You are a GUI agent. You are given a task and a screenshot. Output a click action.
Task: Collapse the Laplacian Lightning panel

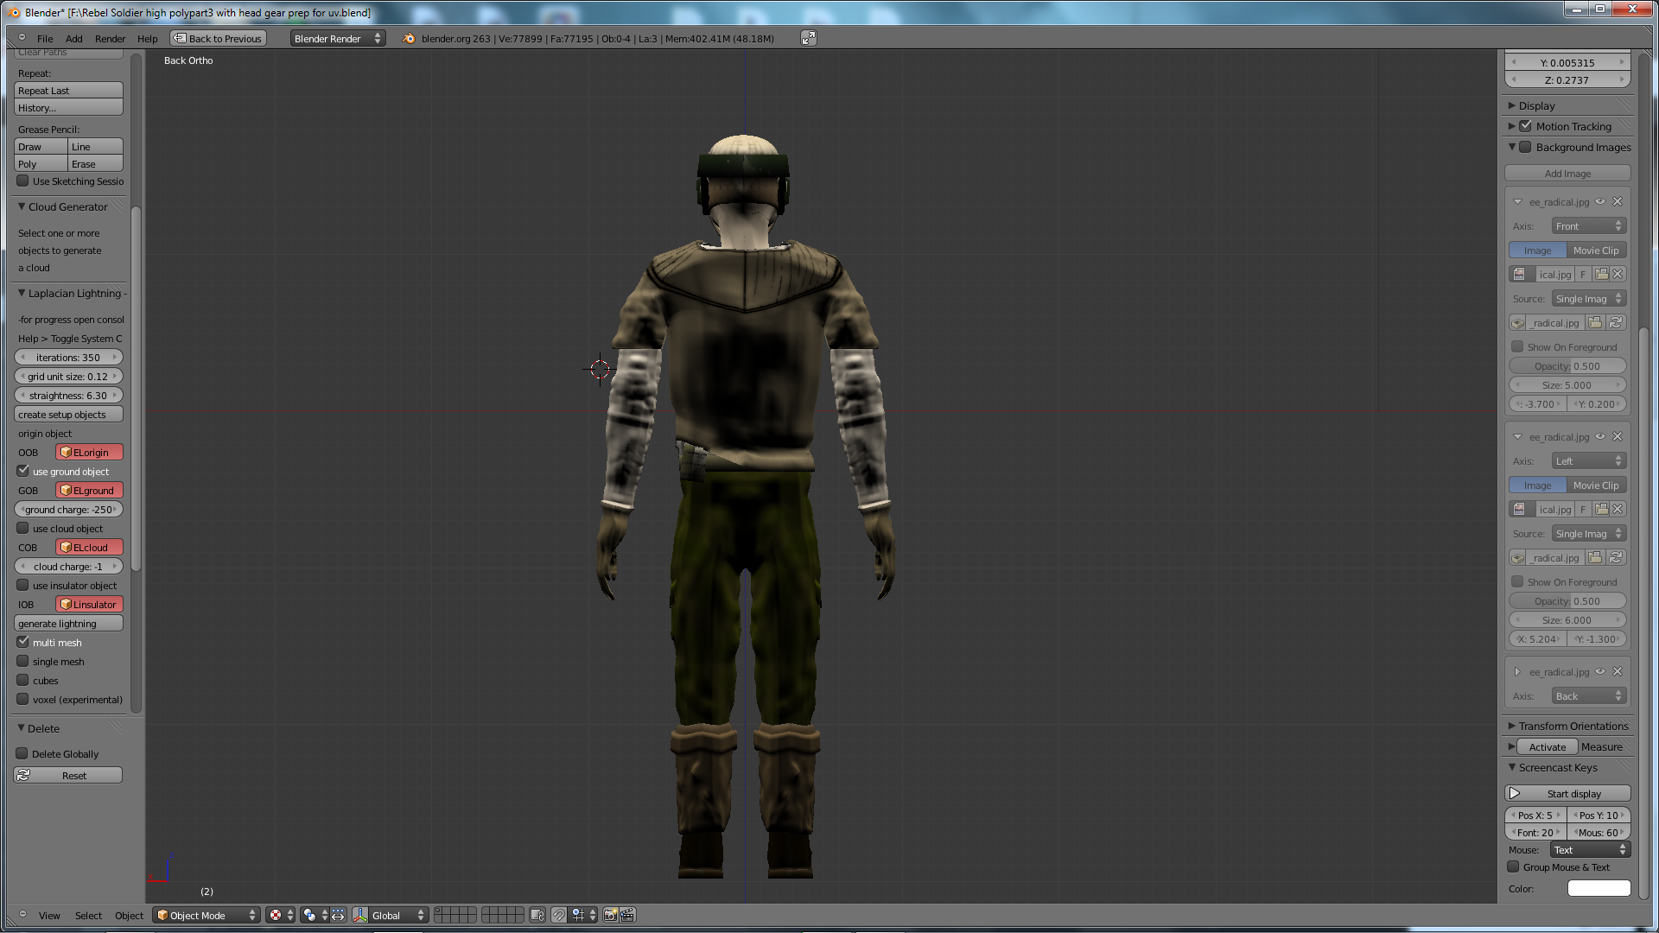click(22, 293)
